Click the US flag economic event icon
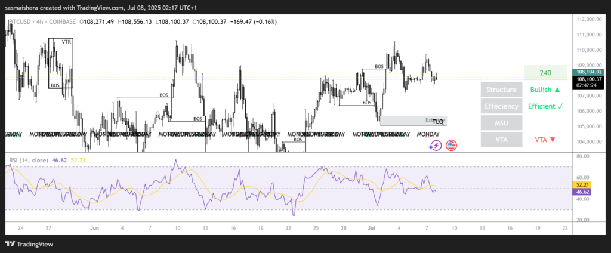611x253 pixels. (x=451, y=146)
